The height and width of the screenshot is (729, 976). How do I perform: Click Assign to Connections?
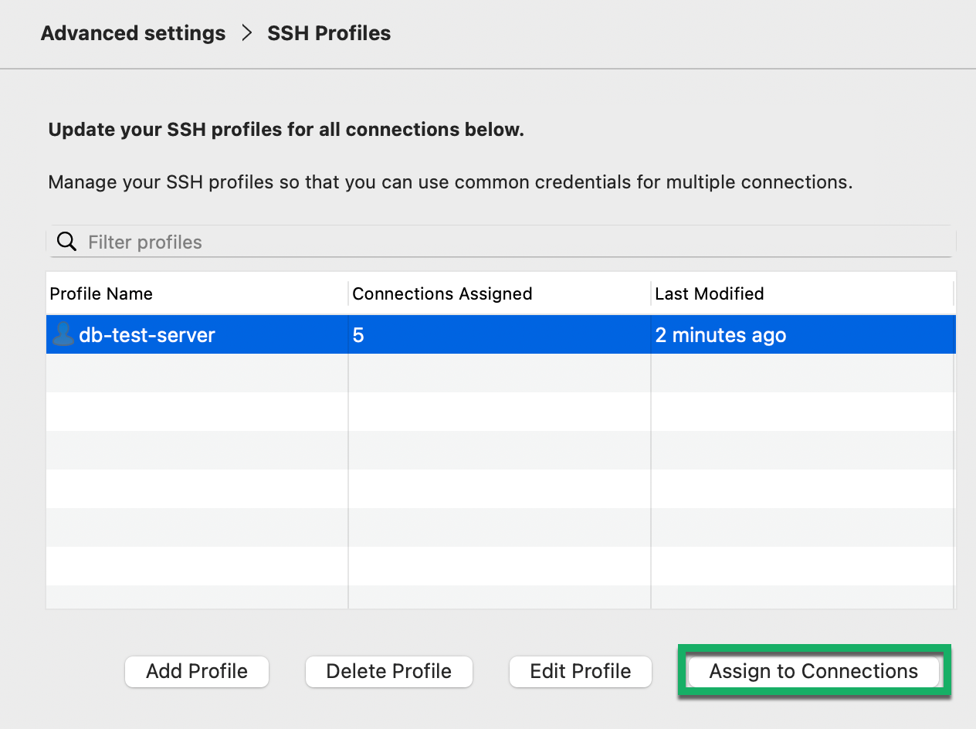(x=813, y=671)
